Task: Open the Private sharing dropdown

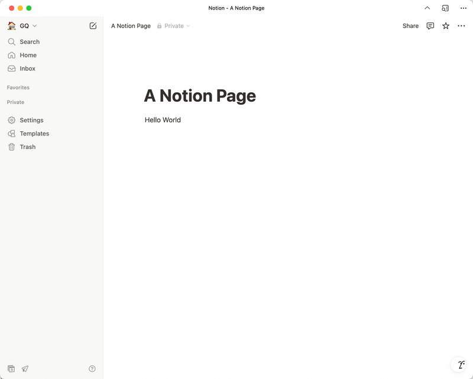Action: (x=174, y=26)
